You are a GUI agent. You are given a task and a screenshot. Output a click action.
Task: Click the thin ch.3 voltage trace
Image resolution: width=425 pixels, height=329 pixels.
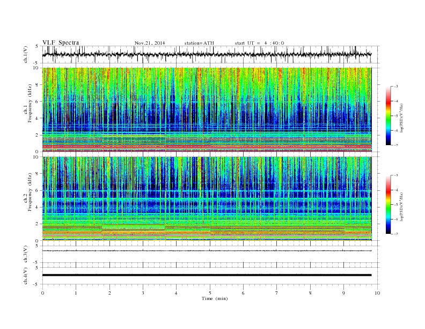[207, 251]
